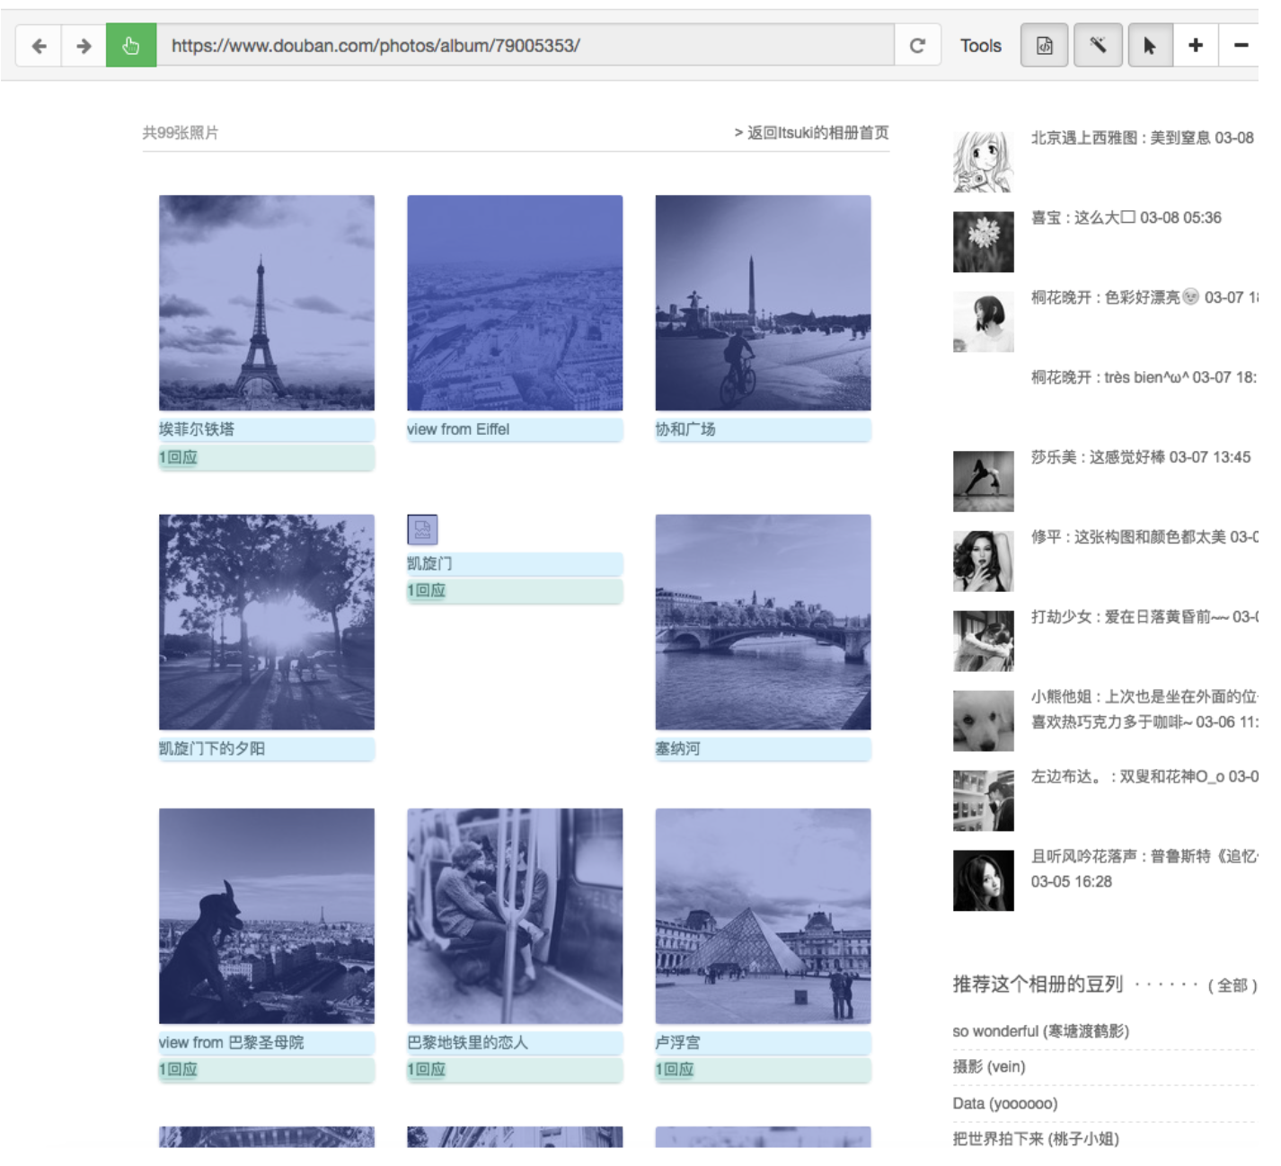This screenshot has width=1281, height=1166.
Task: Open 1回应 replies under 凯旋门
Action: (426, 590)
